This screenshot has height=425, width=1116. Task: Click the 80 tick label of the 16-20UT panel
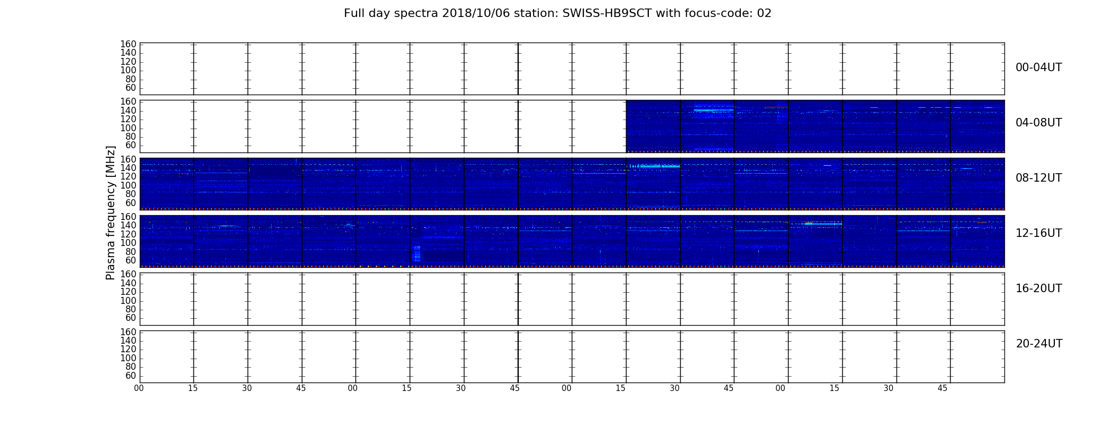[131, 309]
